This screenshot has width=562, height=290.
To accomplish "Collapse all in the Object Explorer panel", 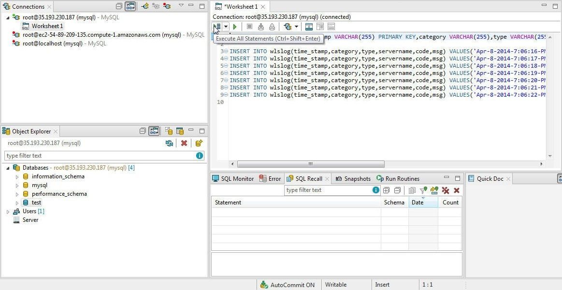I will (x=143, y=131).
